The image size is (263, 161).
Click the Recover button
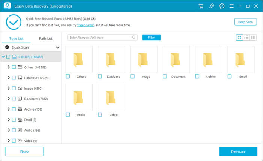point(238,152)
